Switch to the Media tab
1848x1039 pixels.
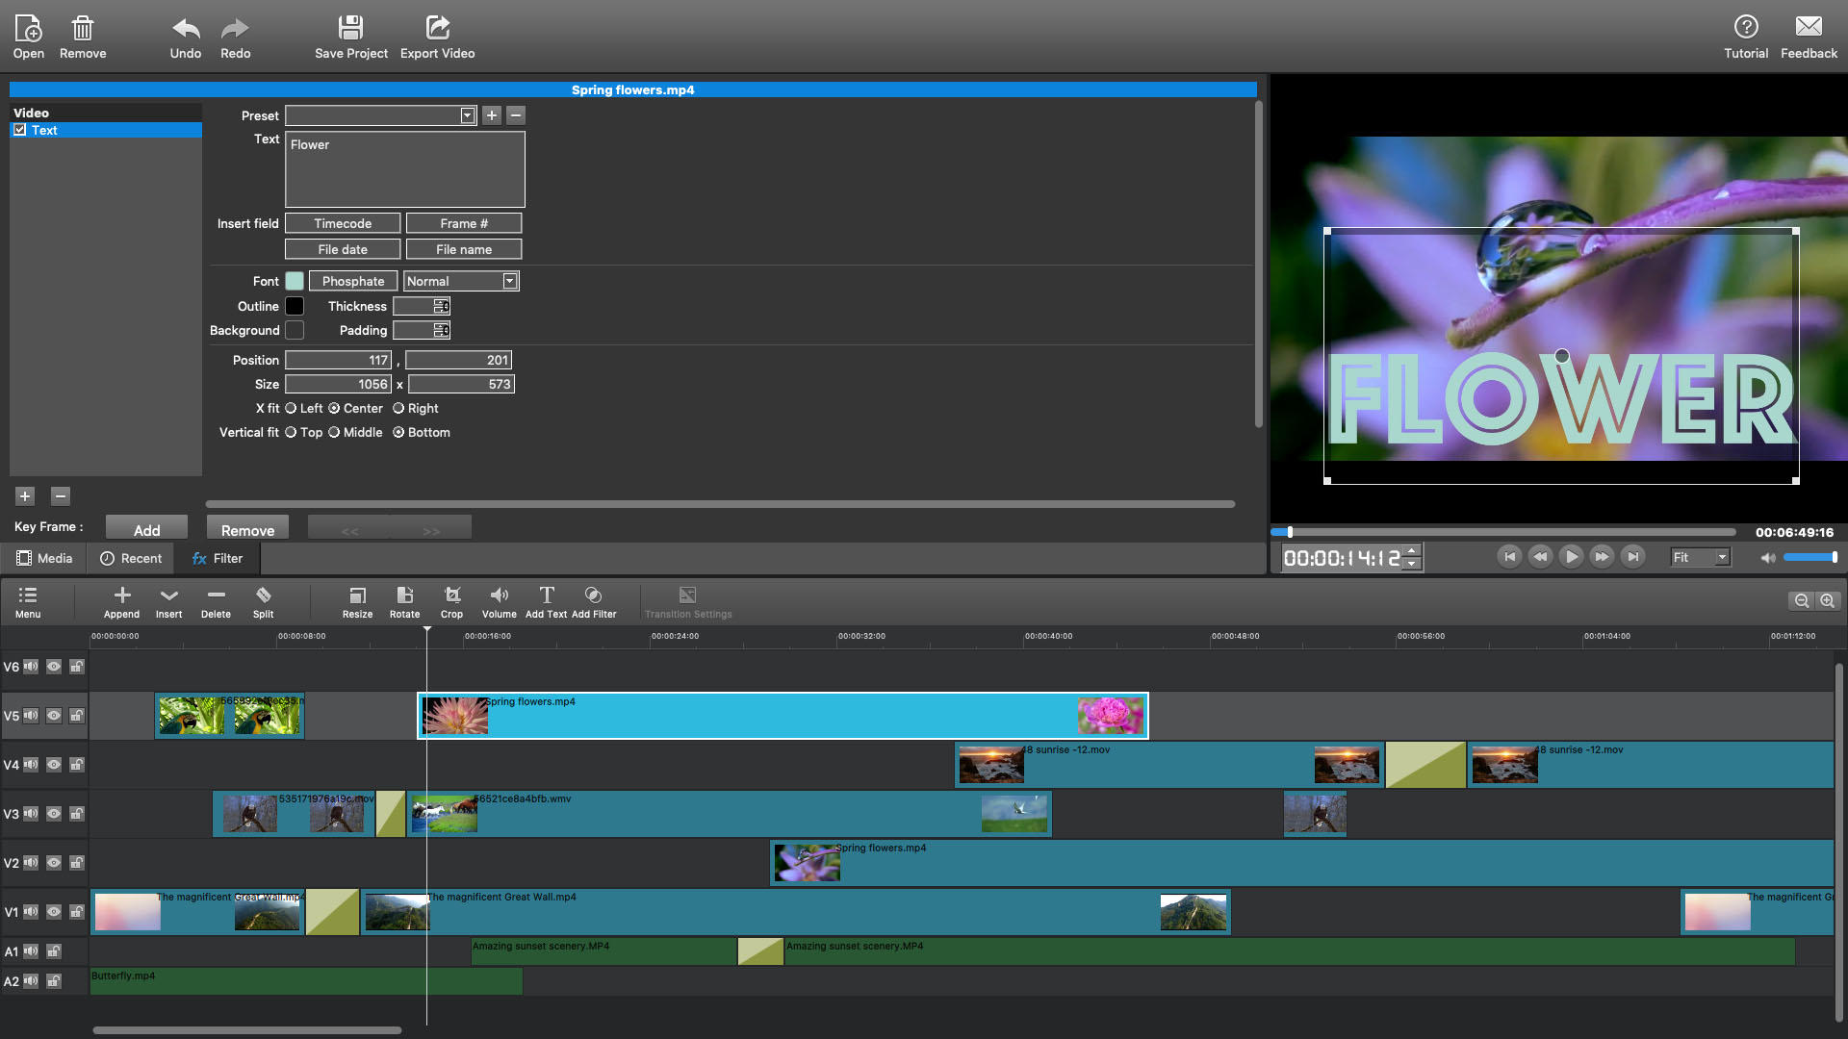[x=47, y=558]
